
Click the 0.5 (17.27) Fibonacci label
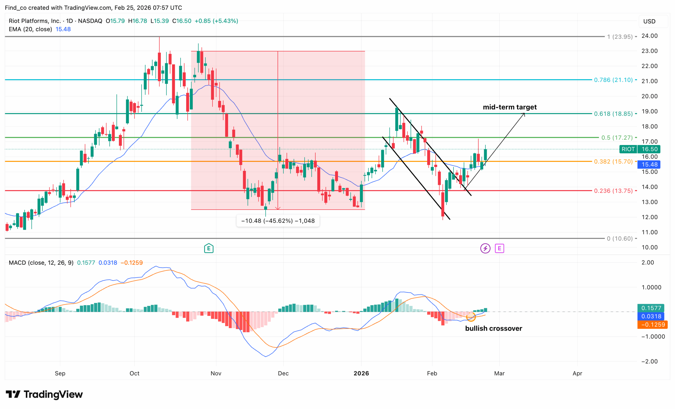[x=617, y=138]
